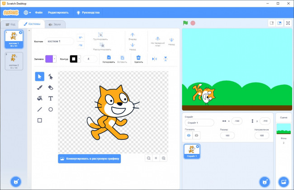
Task: Select костюм 2 thumbnail
Action: 14,61
